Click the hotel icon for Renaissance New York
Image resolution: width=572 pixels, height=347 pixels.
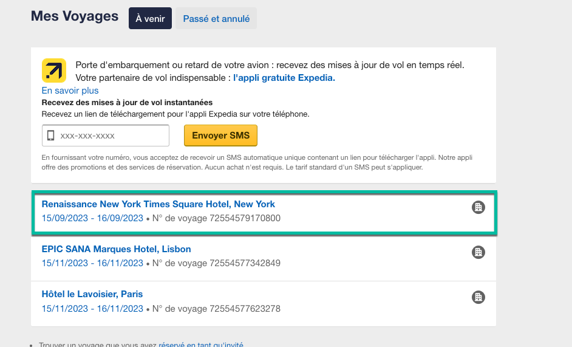[478, 207]
